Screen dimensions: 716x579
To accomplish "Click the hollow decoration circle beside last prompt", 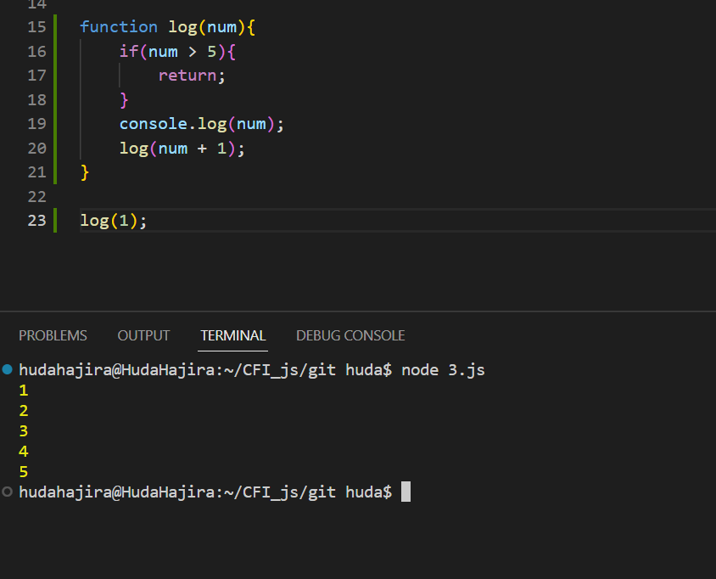I will [7, 491].
